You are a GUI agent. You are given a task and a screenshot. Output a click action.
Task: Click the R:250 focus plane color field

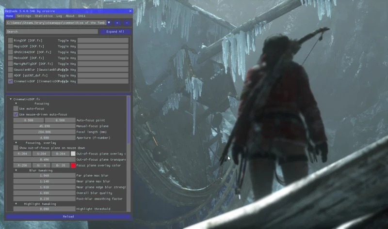(22, 165)
